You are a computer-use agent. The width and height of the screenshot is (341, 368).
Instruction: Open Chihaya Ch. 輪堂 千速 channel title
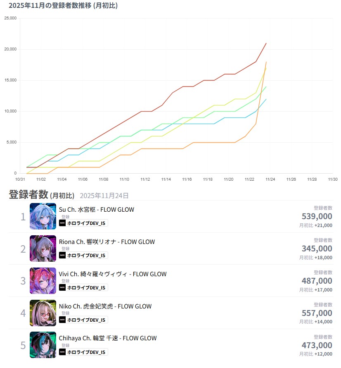(108, 338)
